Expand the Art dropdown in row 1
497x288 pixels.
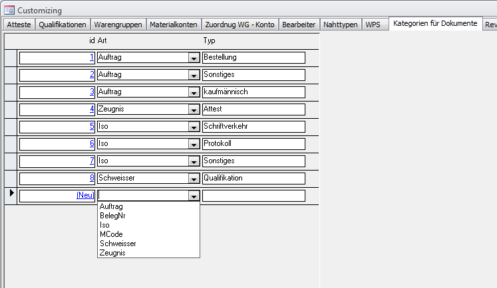(x=194, y=58)
